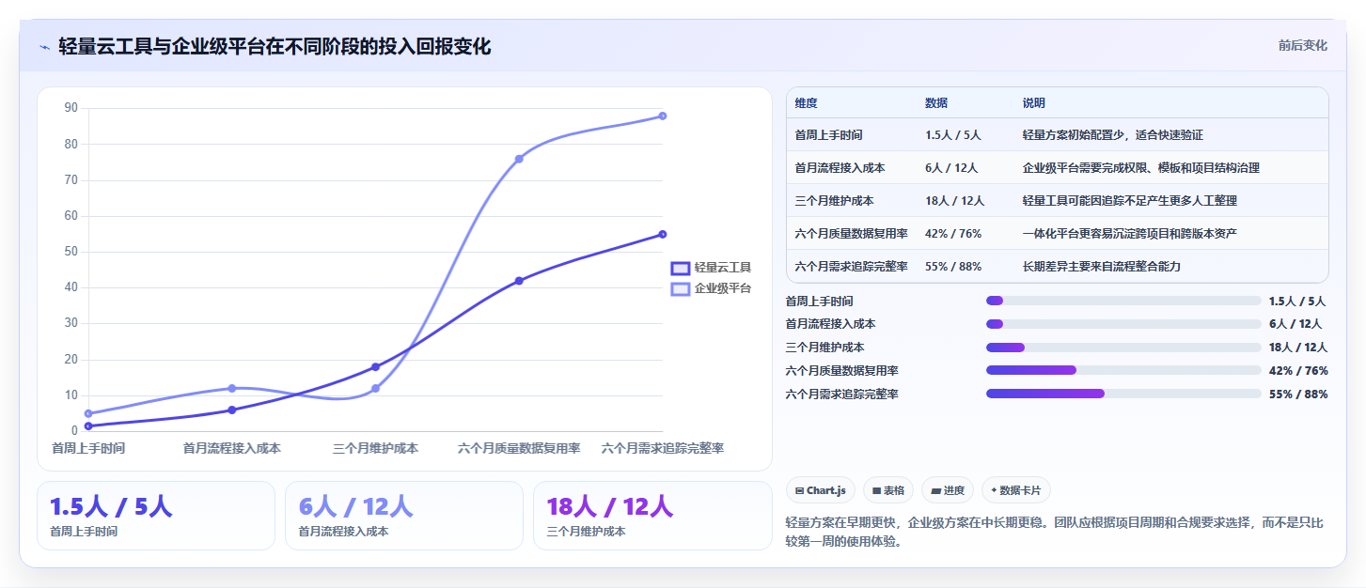Click the icon in the Chart.js tag
The width and height of the screenshot is (1366, 588).
799,490
